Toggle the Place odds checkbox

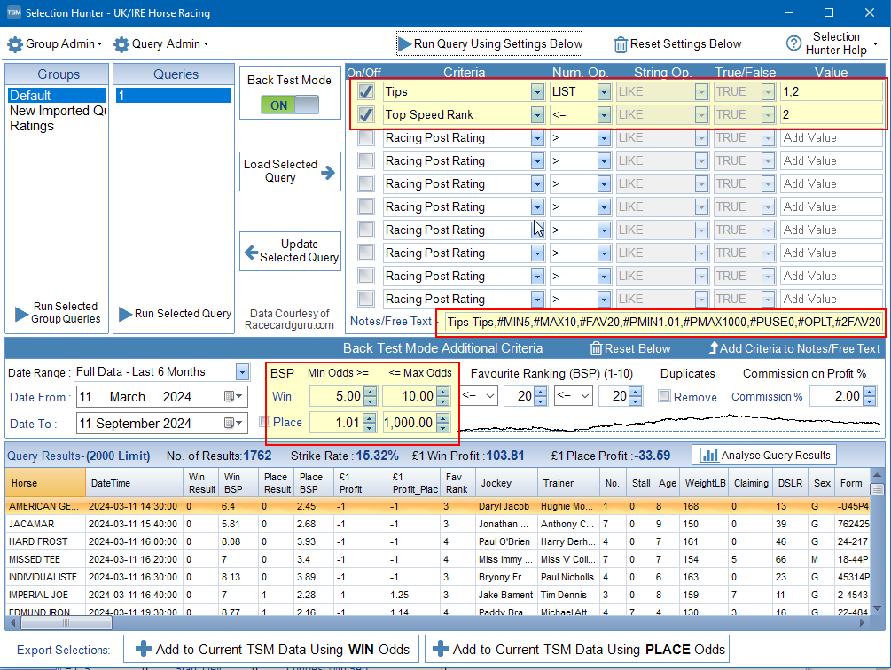click(264, 421)
